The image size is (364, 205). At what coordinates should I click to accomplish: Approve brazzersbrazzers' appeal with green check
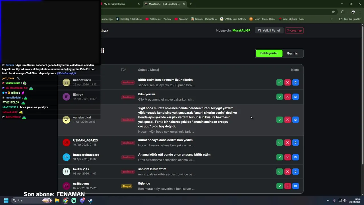280,157
